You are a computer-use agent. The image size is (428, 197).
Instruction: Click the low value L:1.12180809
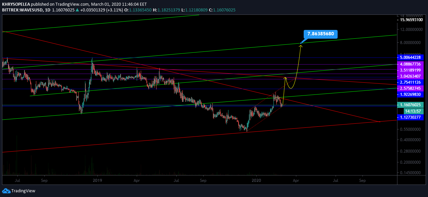coord(194,10)
